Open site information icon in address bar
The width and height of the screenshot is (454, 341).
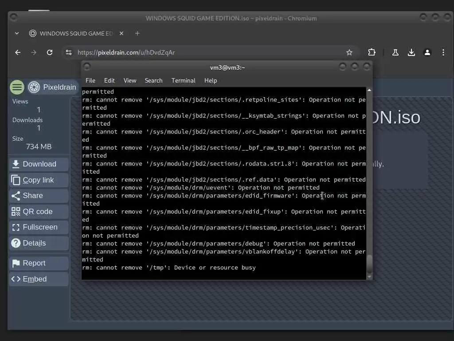click(x=69, y=52)
